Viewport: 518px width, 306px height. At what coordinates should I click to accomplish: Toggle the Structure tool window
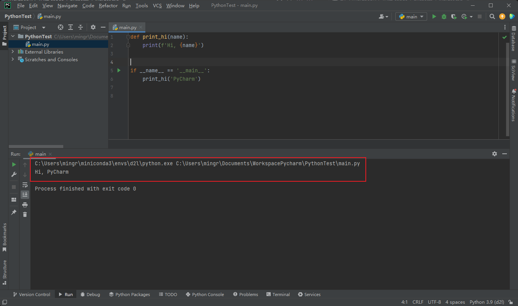point(4,272)
